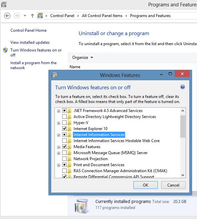This screenshot has width=197, height=219.
Task: Minimize the Windows Features dialog
Action: click(161, 74)
